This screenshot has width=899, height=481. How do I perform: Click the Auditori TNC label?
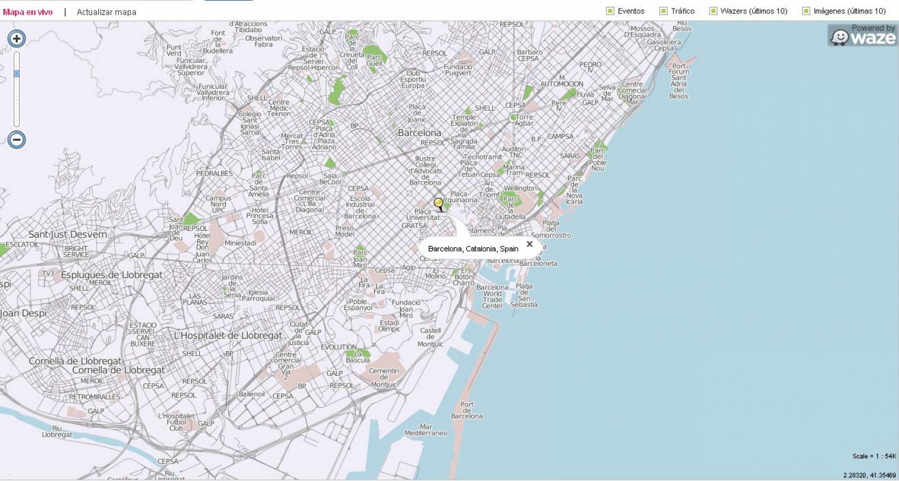pos(514,152)
